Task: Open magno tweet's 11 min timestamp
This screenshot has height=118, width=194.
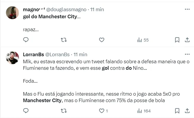Action: (97, 9)
